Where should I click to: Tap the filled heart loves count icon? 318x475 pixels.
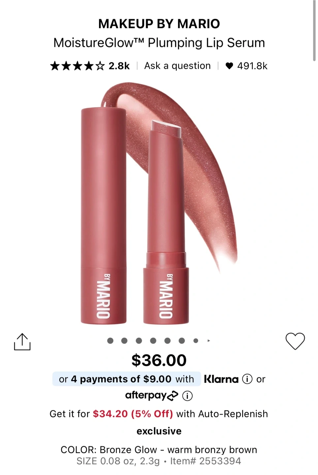point(229,66)
